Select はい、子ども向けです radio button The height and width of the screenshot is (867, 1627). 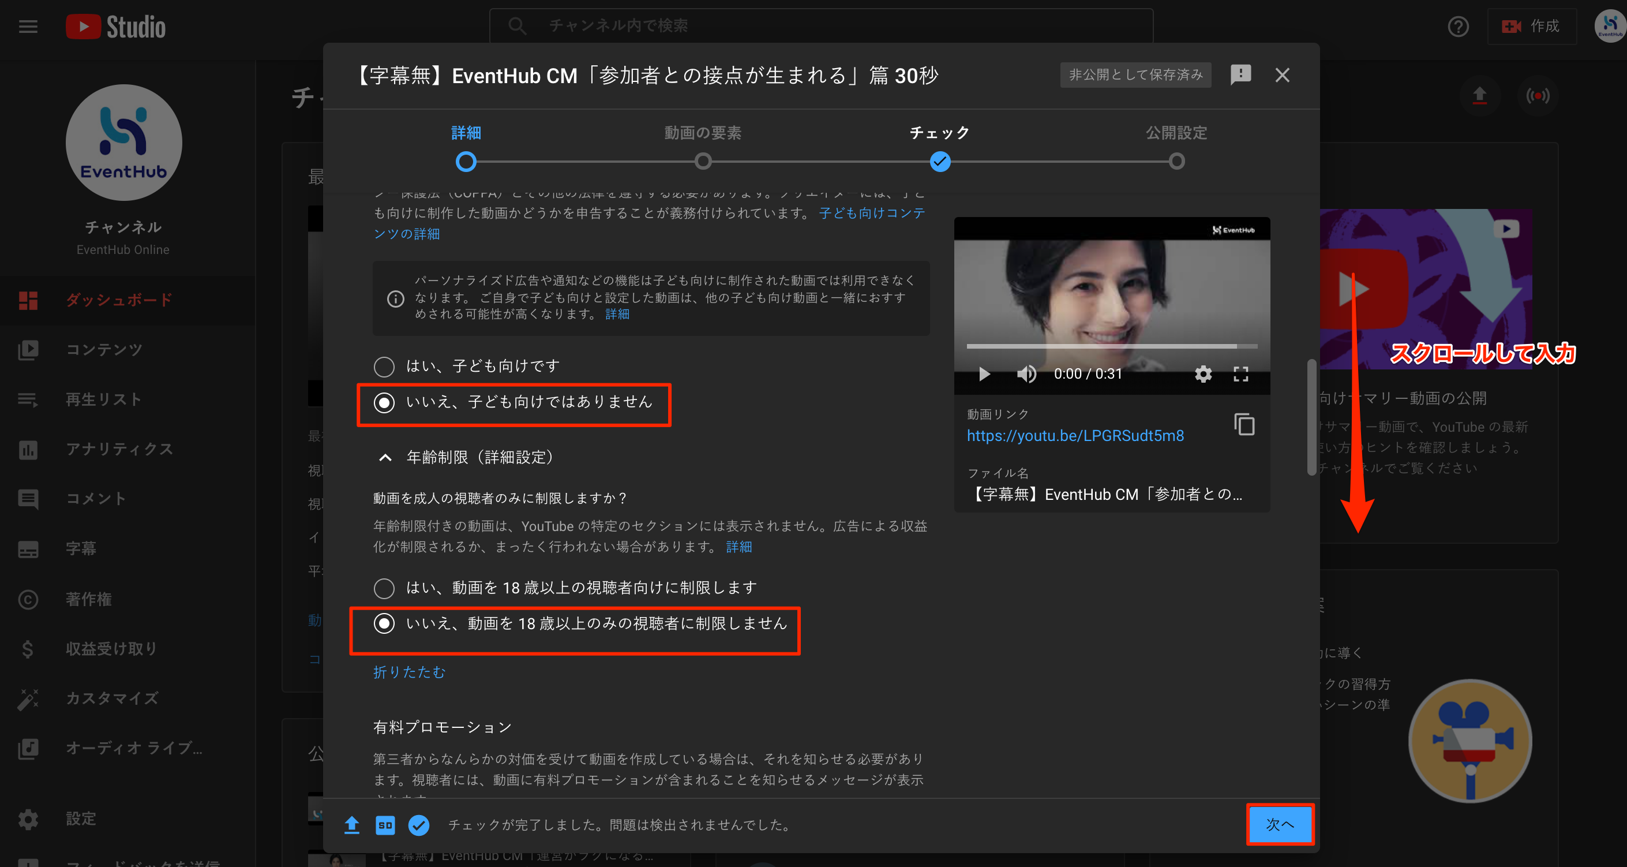point(384,367)
